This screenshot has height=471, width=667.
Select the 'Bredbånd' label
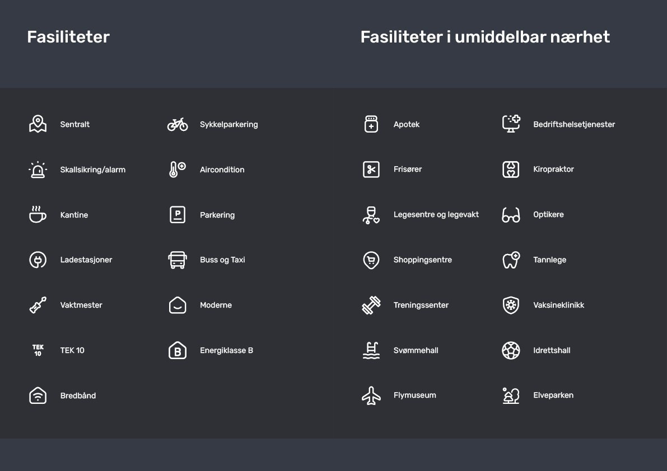tap(78, 395)
